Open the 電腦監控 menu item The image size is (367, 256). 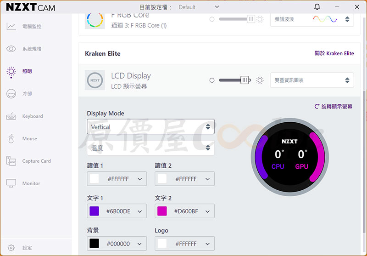pyautogui.click(x=32, y=27)
